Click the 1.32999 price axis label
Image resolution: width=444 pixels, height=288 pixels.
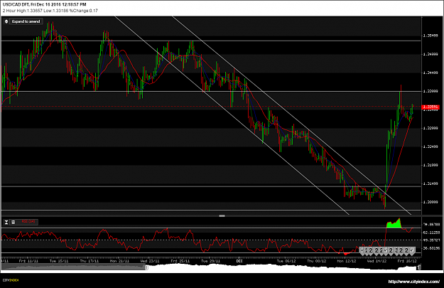(431, 128)
